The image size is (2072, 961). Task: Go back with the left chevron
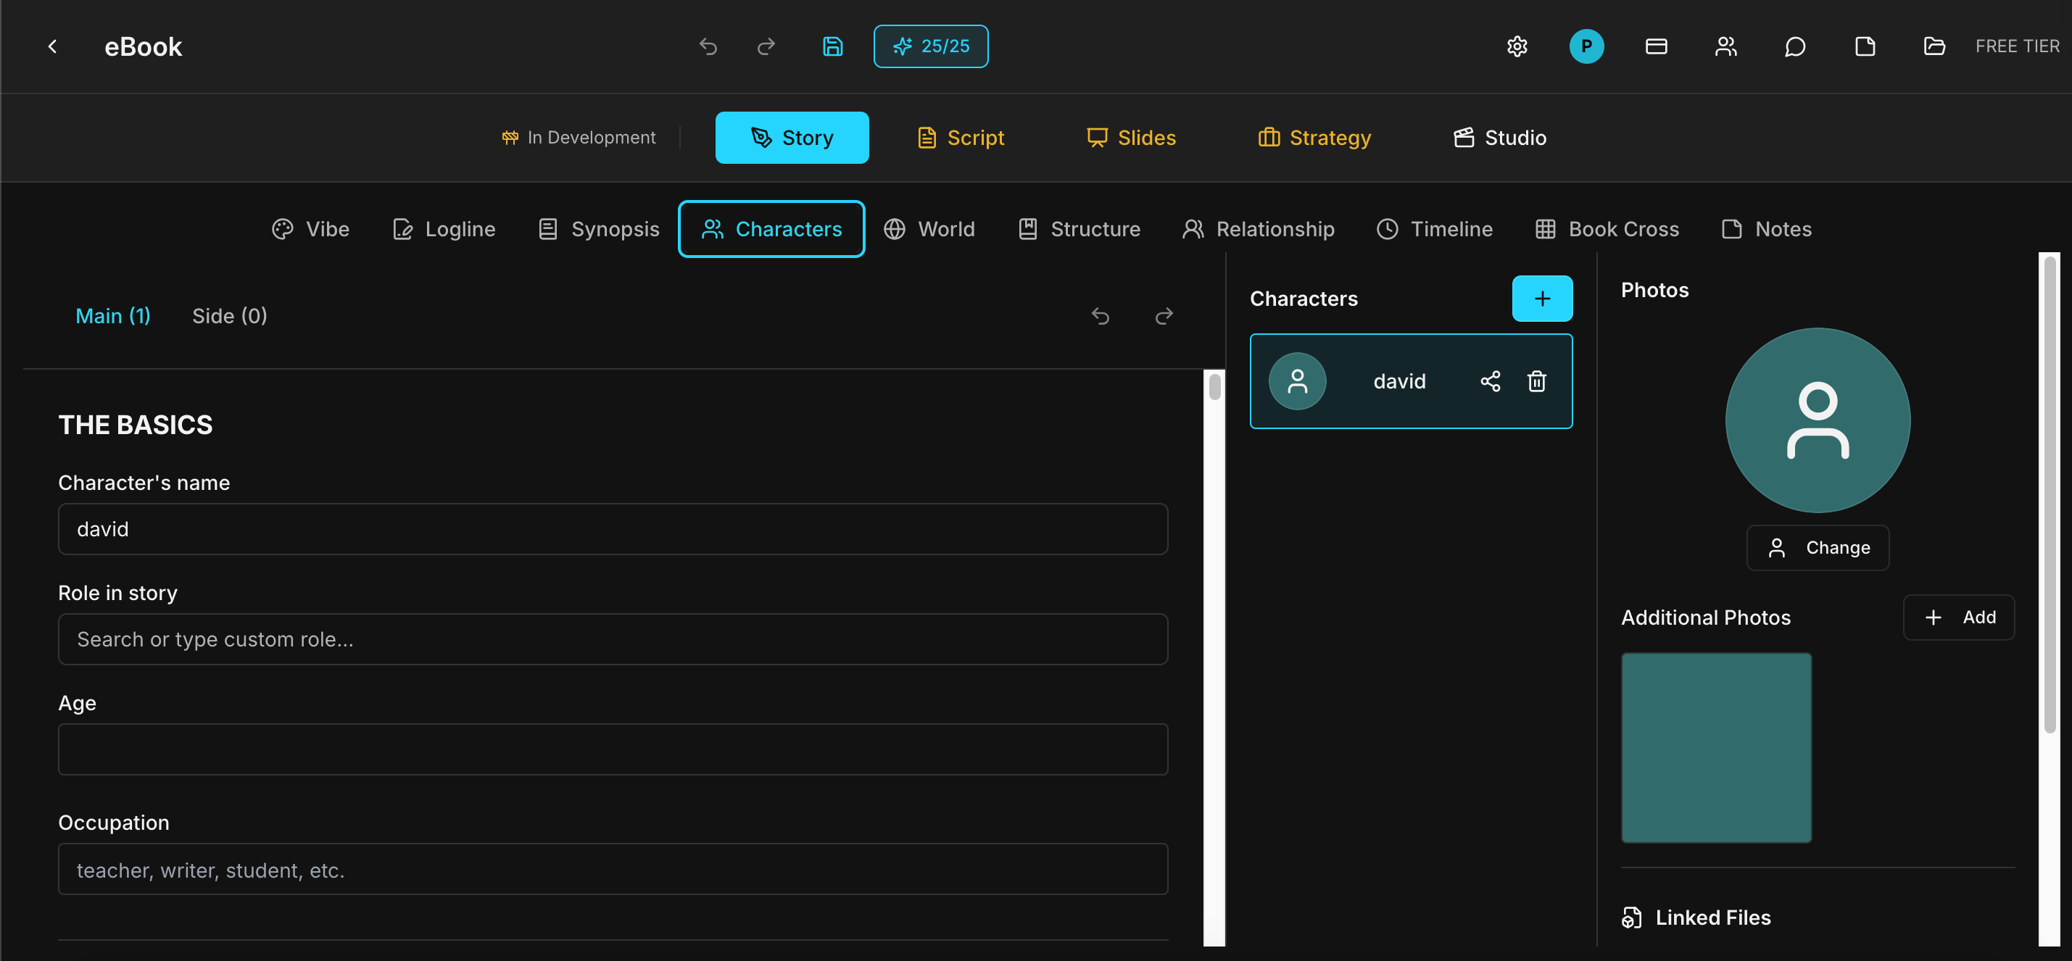click(52, 46)
